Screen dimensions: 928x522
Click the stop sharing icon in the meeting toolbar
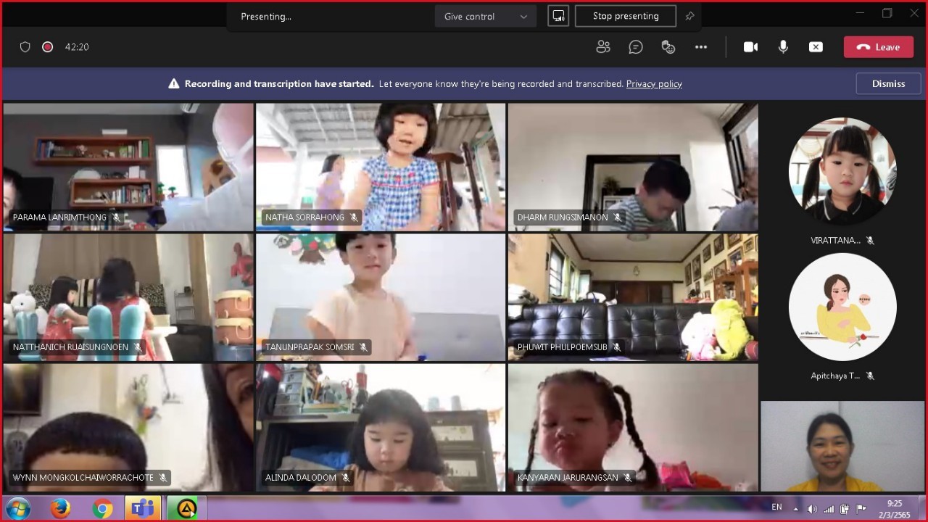(x=816, y=47)
